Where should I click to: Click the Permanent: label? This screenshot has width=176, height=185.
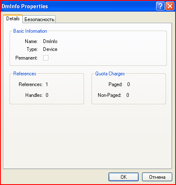(27, 58)
